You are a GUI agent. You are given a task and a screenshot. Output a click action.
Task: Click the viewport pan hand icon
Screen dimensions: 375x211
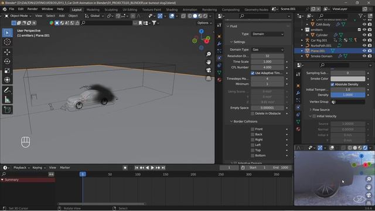[209, 62]
